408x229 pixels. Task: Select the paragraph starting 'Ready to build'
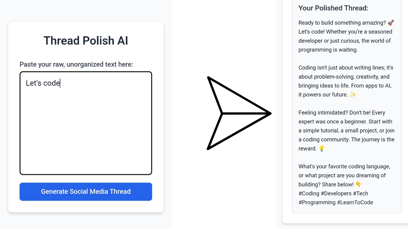[x=345, y=36]
